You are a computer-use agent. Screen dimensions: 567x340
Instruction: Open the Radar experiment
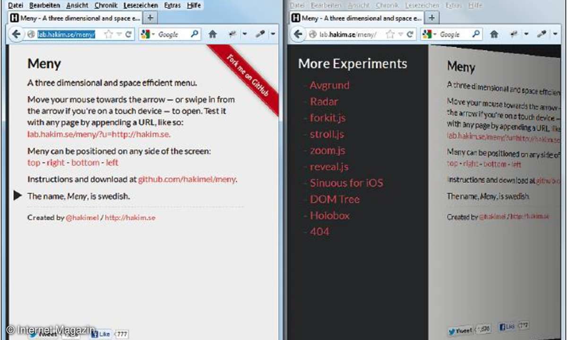(324, 102)
